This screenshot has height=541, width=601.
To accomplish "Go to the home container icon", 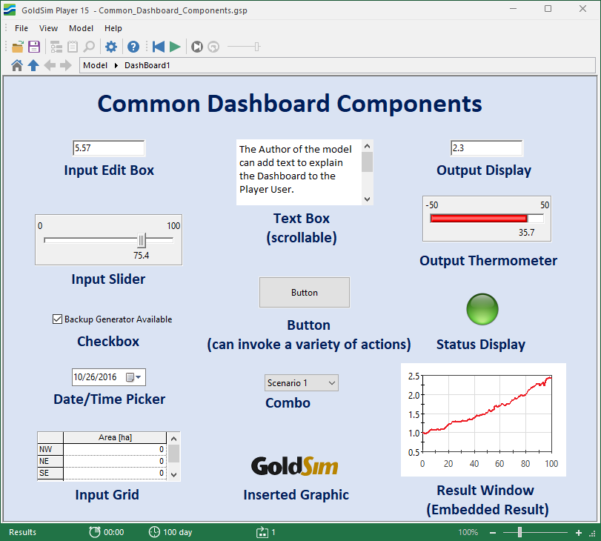I will (x=17, y=65).
